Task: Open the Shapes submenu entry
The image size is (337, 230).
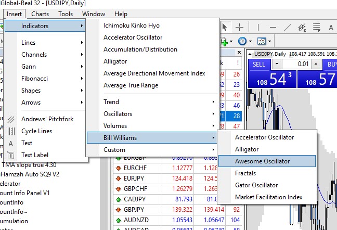Action: point(45,91)
